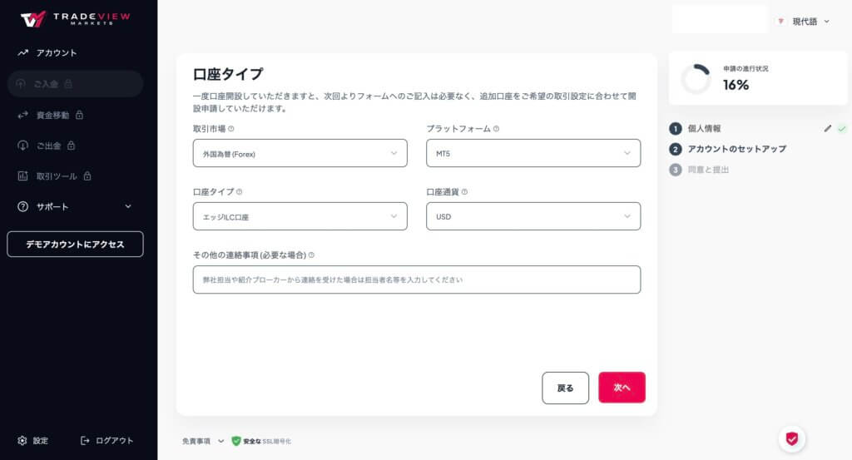This screenshot has height=460, width=852.
Task: Click the 資金移動 transfer arrows icon
Action: pyautogui.click(x=22, y=115)
